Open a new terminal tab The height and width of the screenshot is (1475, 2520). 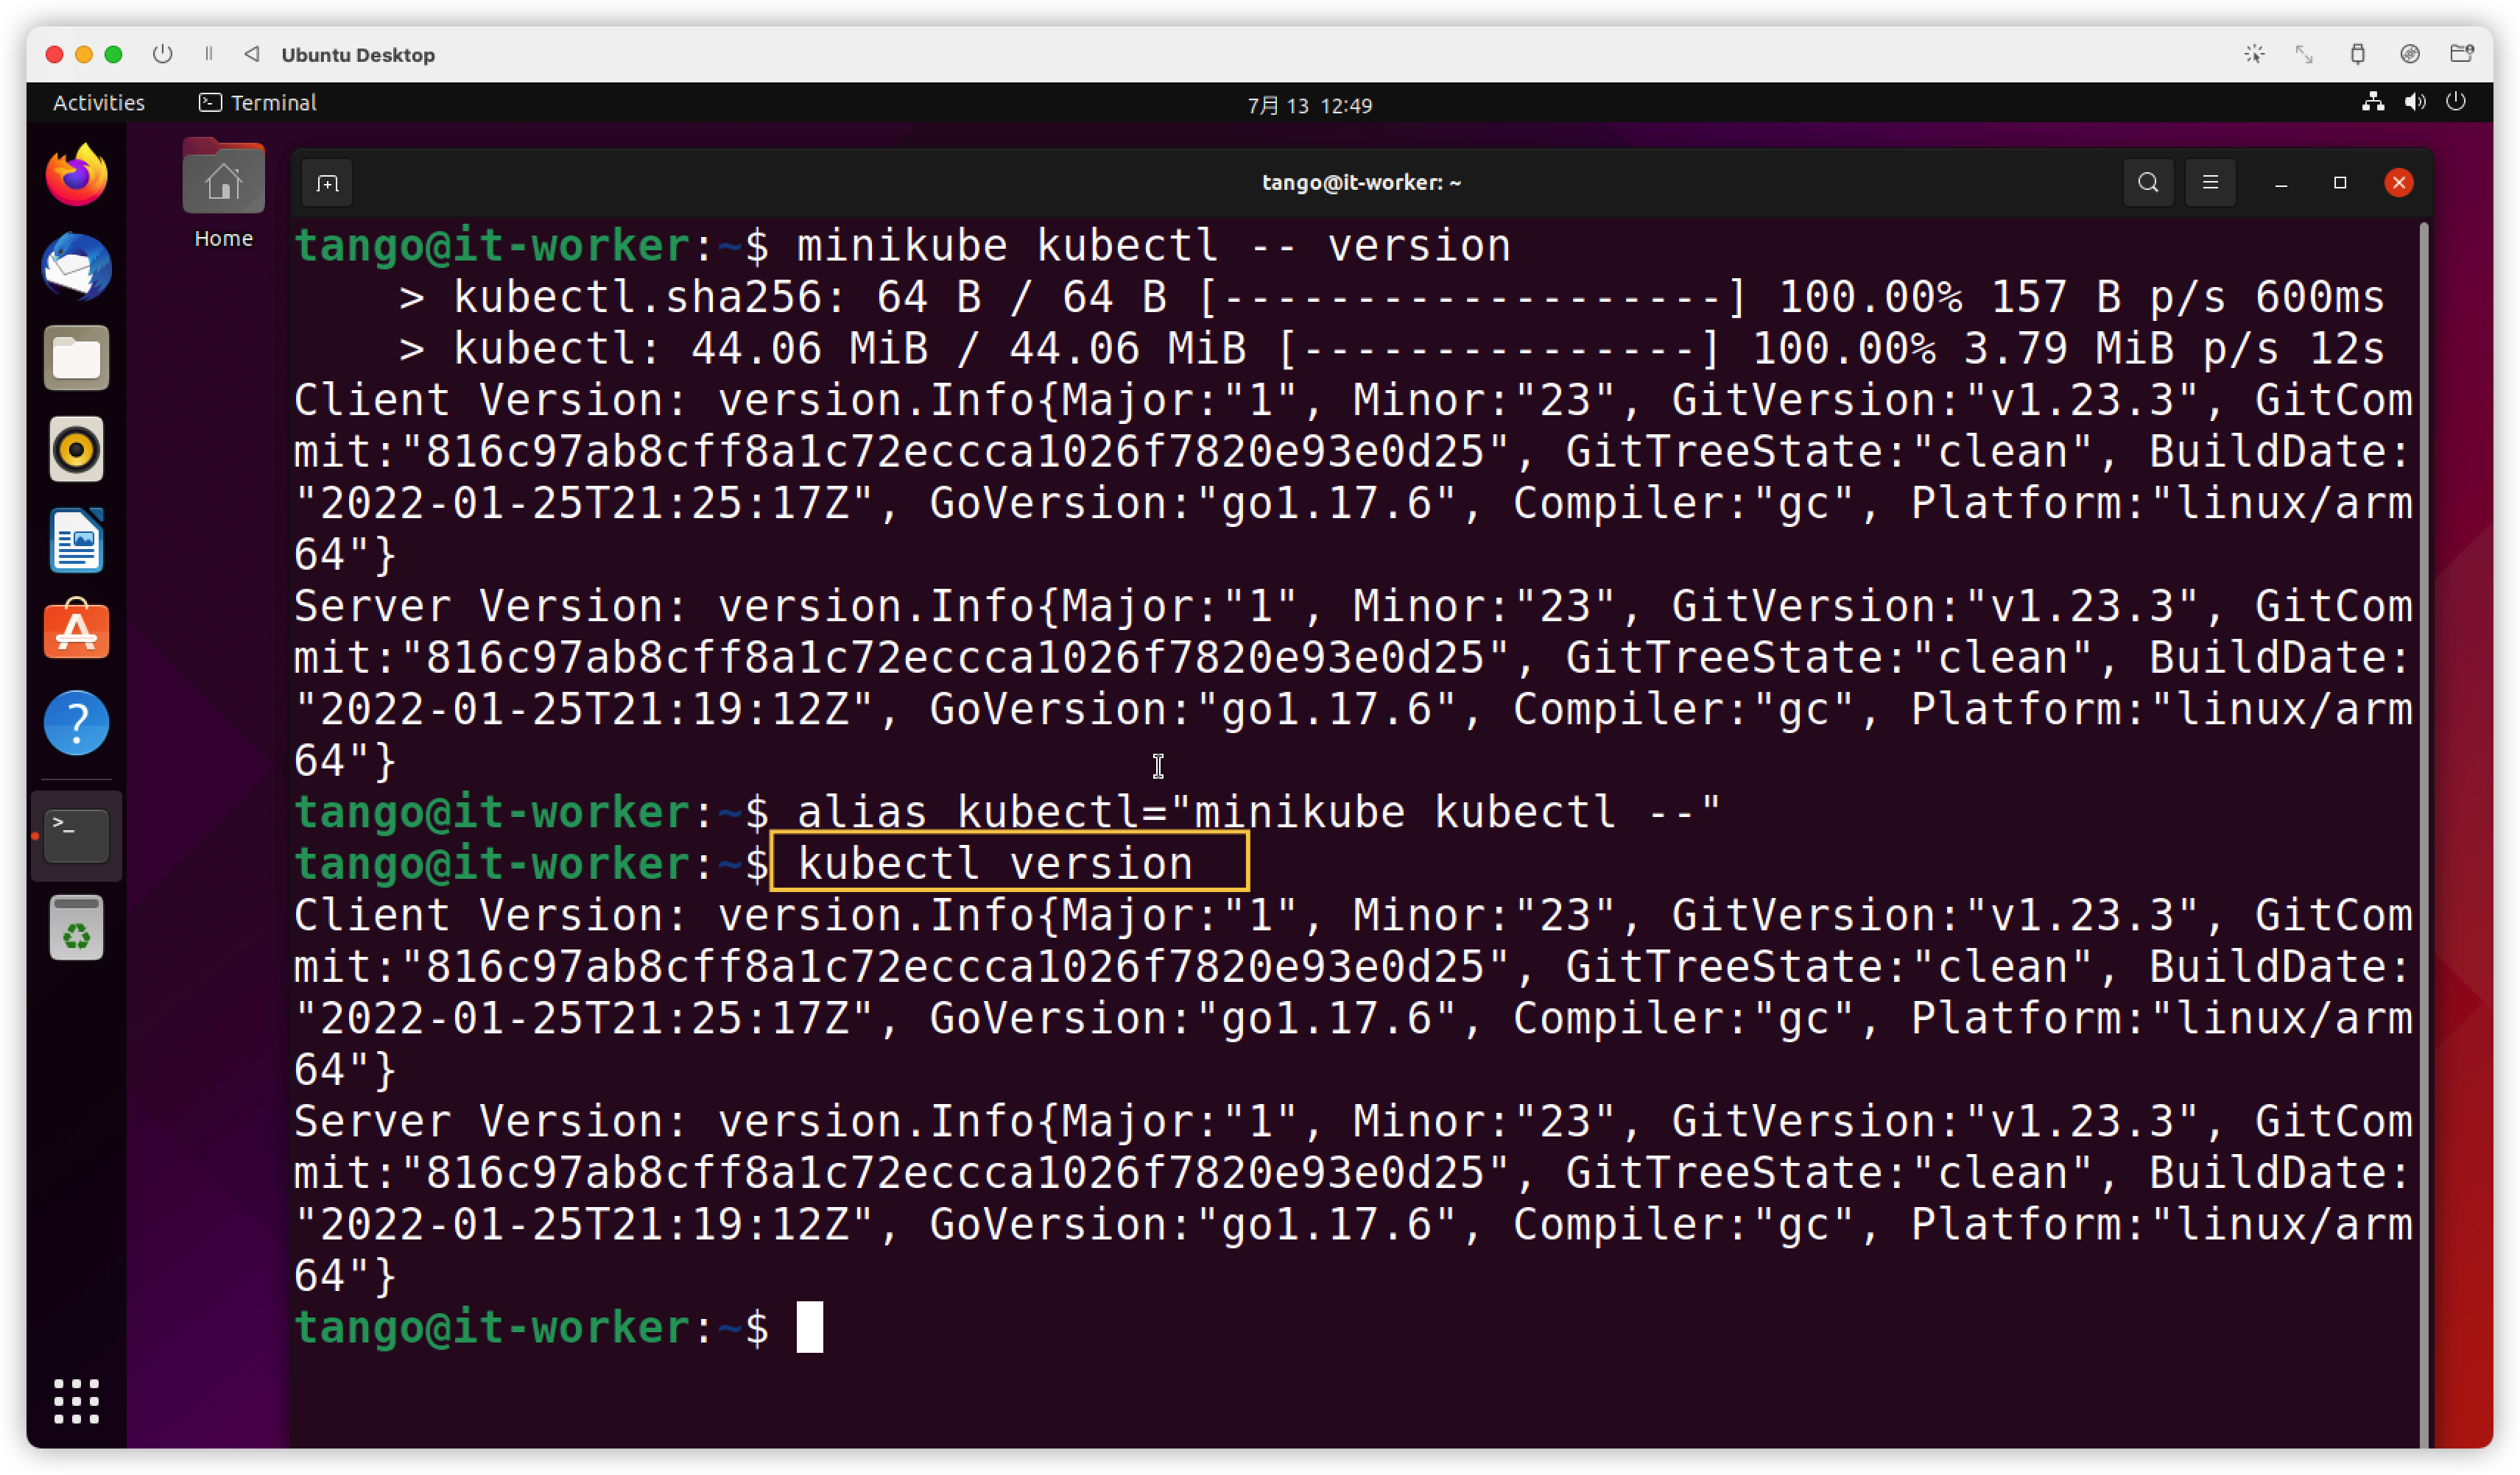point(327,183)
